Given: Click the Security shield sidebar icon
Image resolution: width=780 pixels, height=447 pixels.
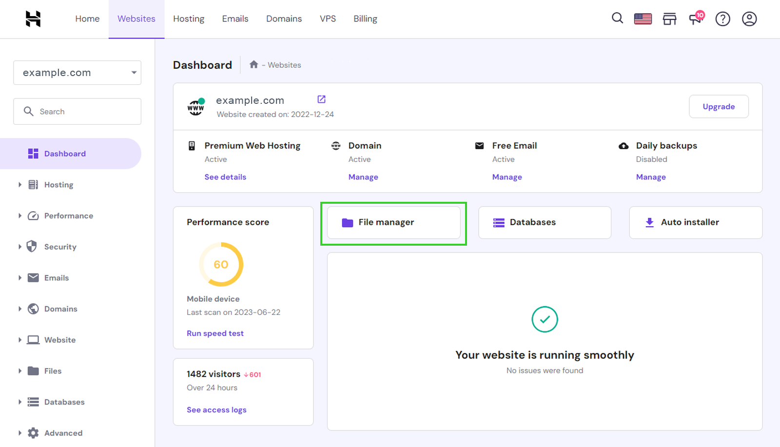Looking at the screenshot, I should (32, 246).
